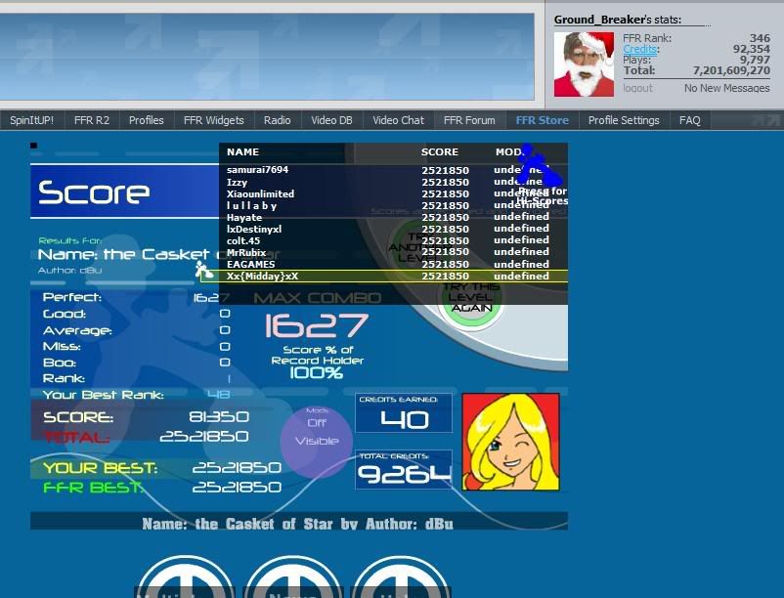784x598 pixels.
Task: Open the FFR Store tab
Action: tap(542, 120)
